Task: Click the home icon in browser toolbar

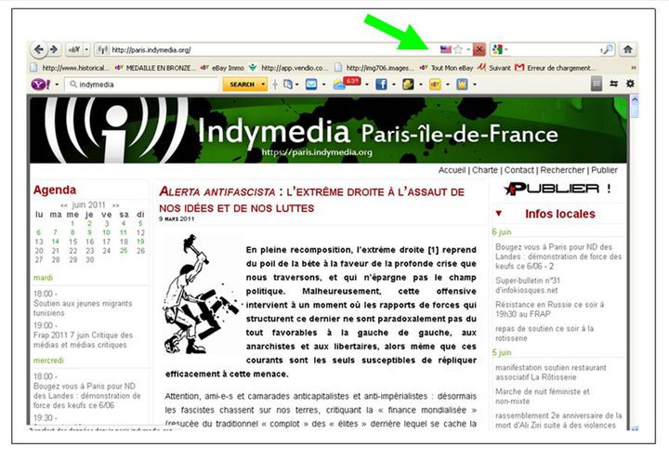Action: (x=627, y=49)
